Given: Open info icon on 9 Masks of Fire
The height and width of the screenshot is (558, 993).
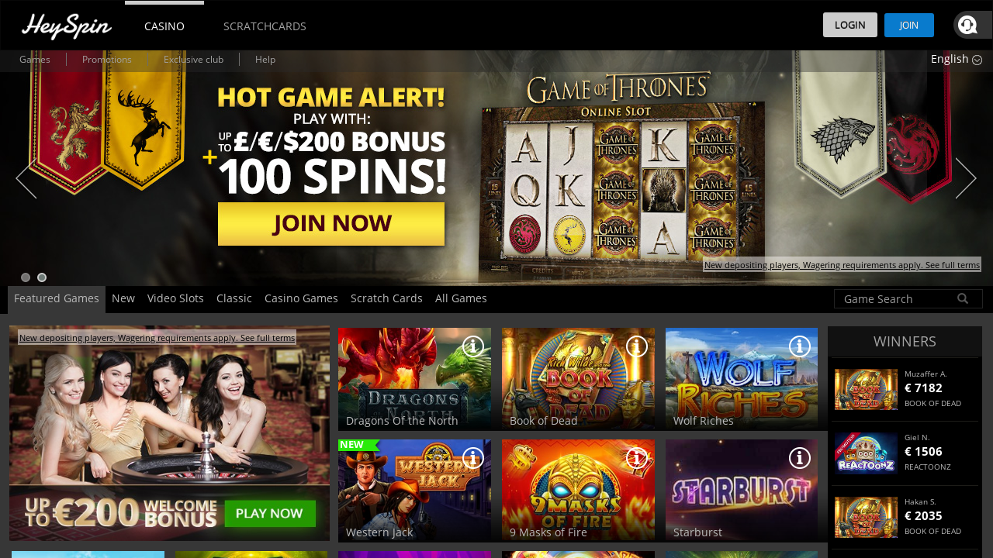Looking at the screenshot, I should click(x=637, y=458).
